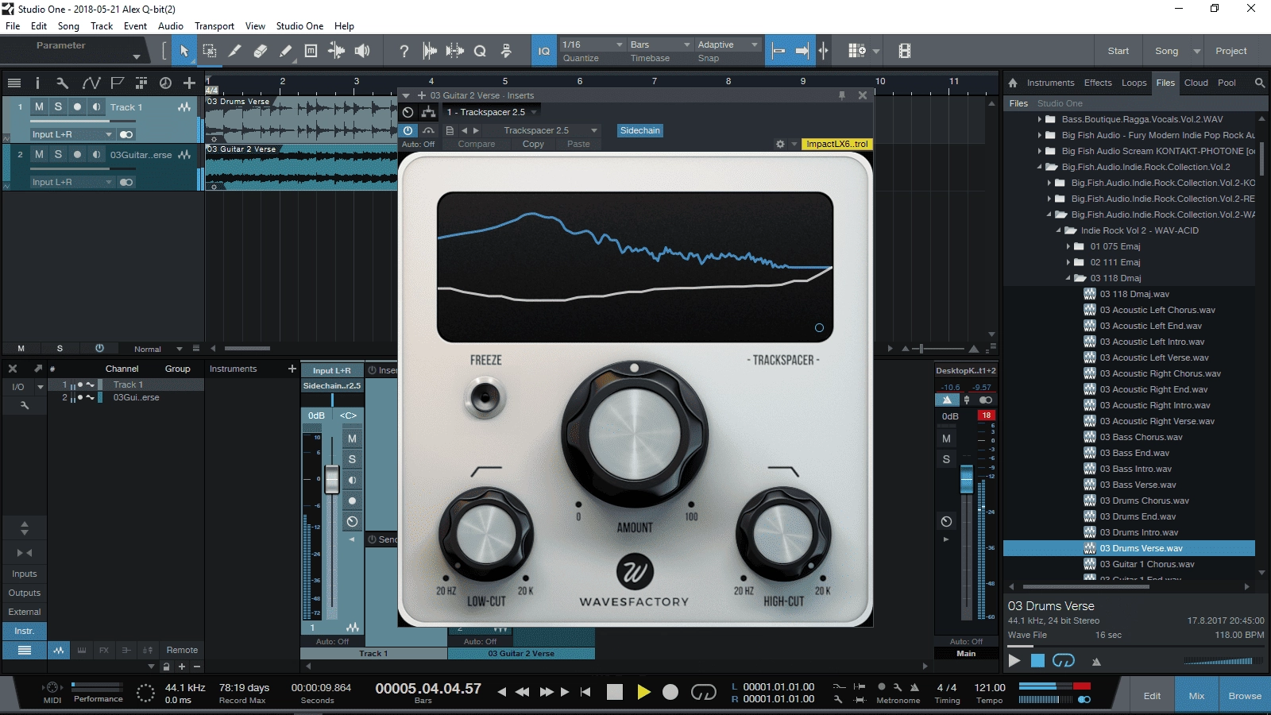
Task: Return to zero in transport
Action: [585, 692]
